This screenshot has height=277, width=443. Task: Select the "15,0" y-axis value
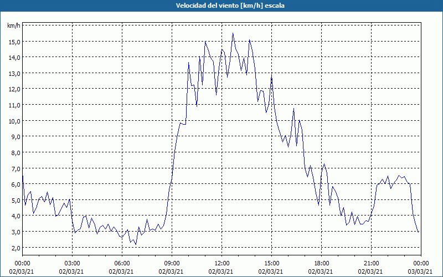coord(14,42)
